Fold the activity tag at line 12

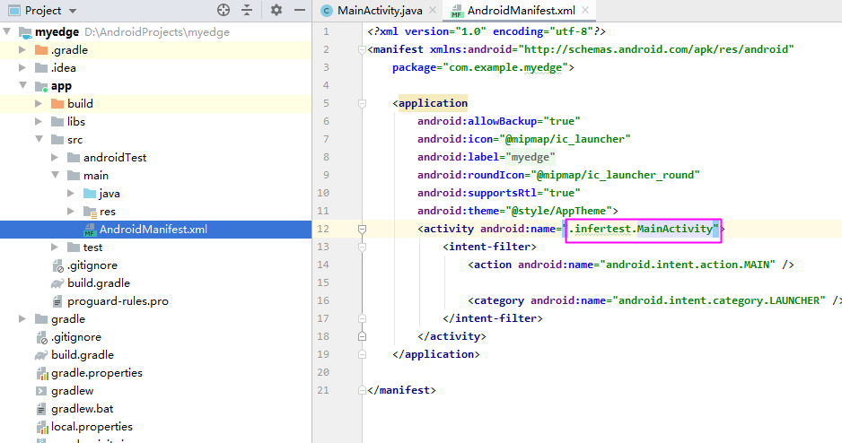click(362, 229)
